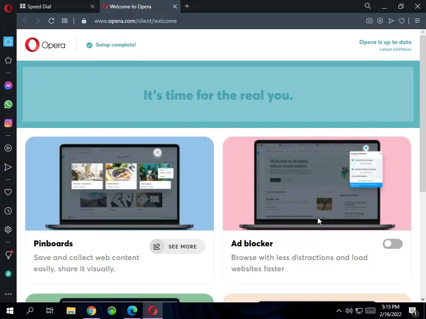The image size is (426, 319).
Task: Open a new tab with plus
Action: click(x=187, y=6)
